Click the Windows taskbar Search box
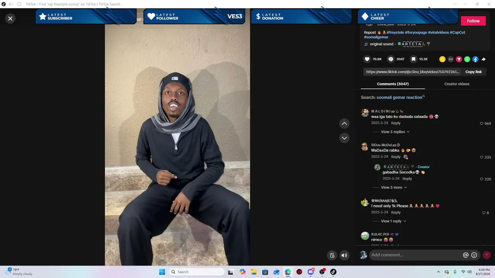 click(196, 272)
